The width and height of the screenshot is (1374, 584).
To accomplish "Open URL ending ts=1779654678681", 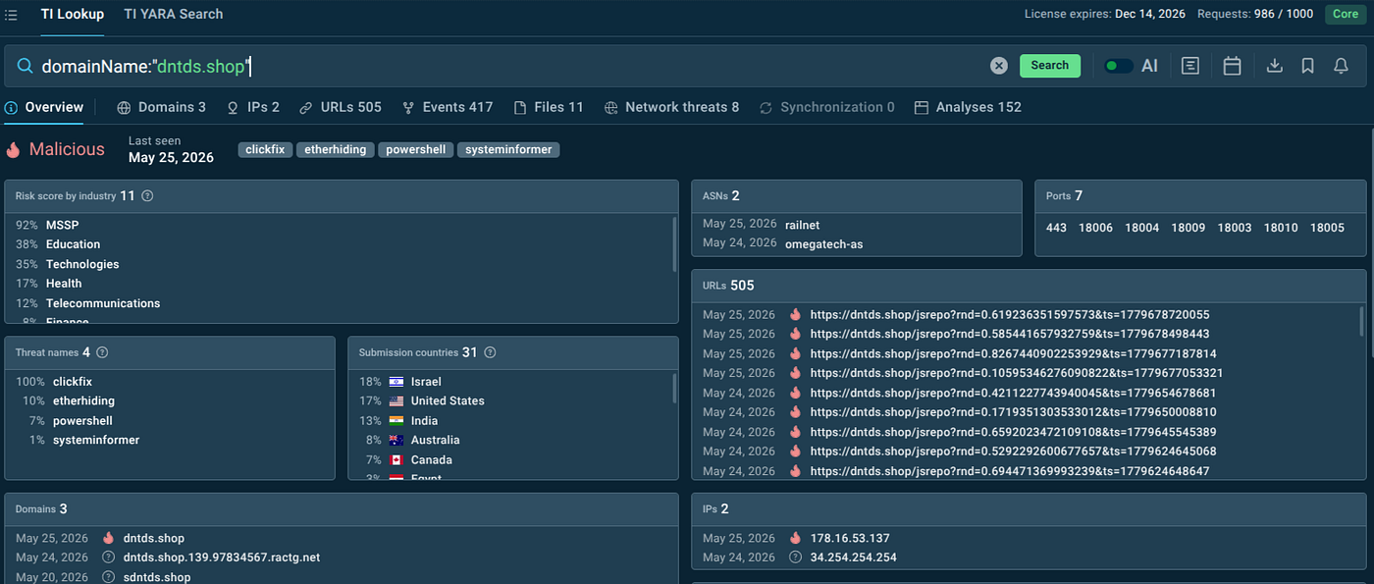I will point(1014,393).
